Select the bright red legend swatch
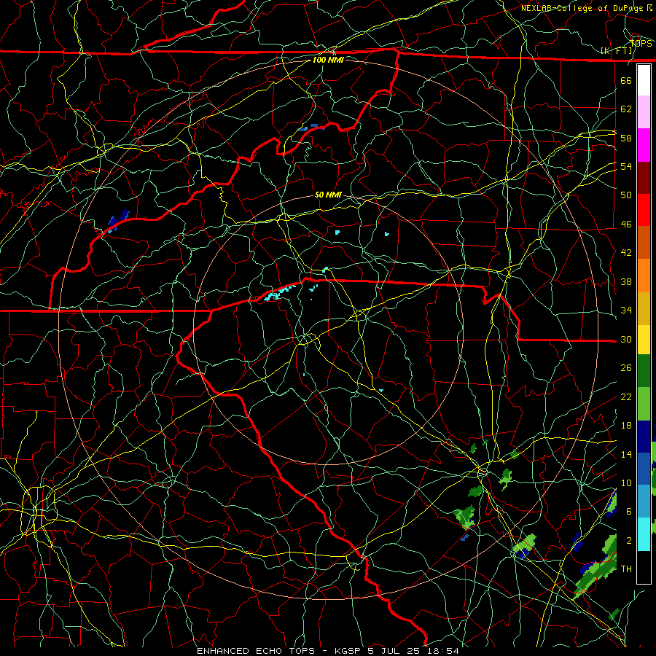 [644, 210]
